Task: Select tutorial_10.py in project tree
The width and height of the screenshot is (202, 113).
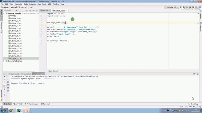Action: tap(16, 41)
